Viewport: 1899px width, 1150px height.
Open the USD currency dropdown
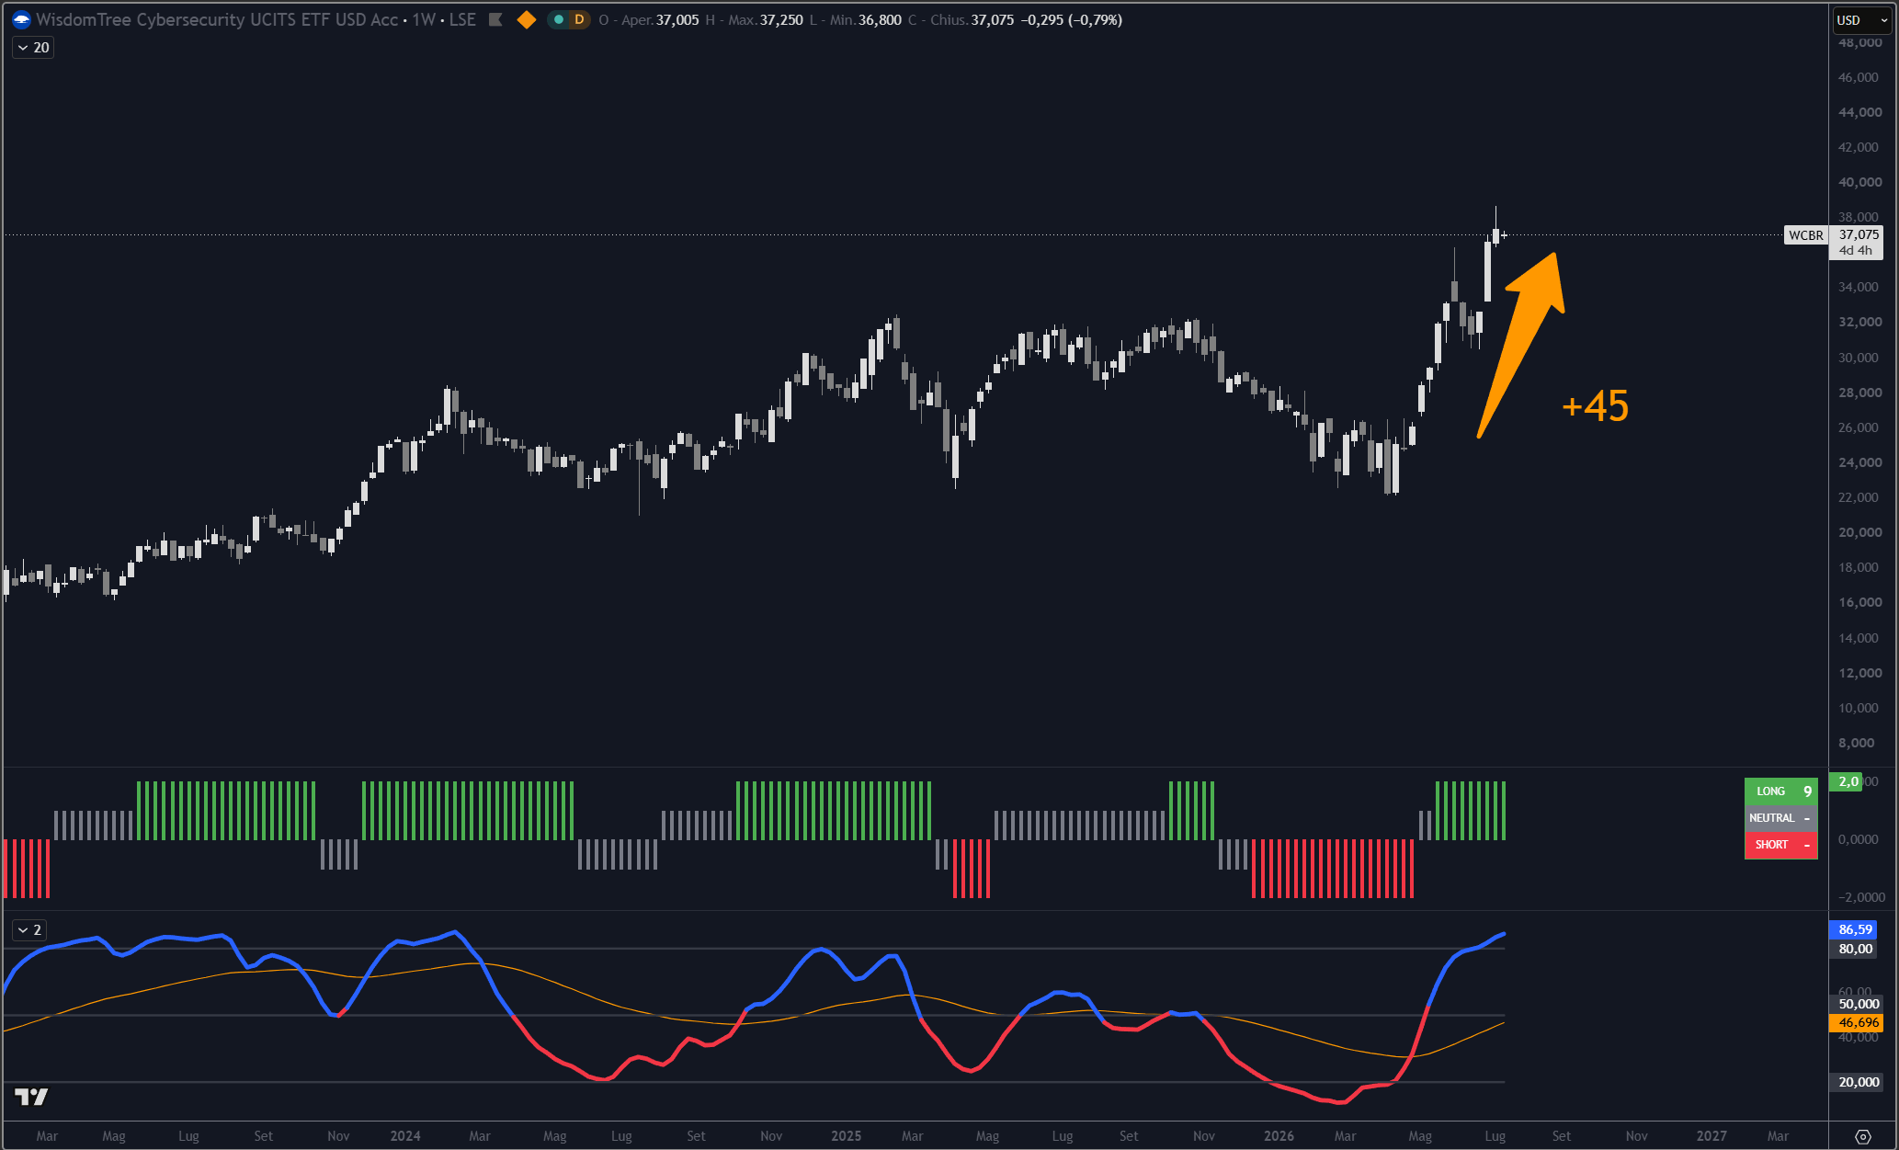tap(1862, 20)
